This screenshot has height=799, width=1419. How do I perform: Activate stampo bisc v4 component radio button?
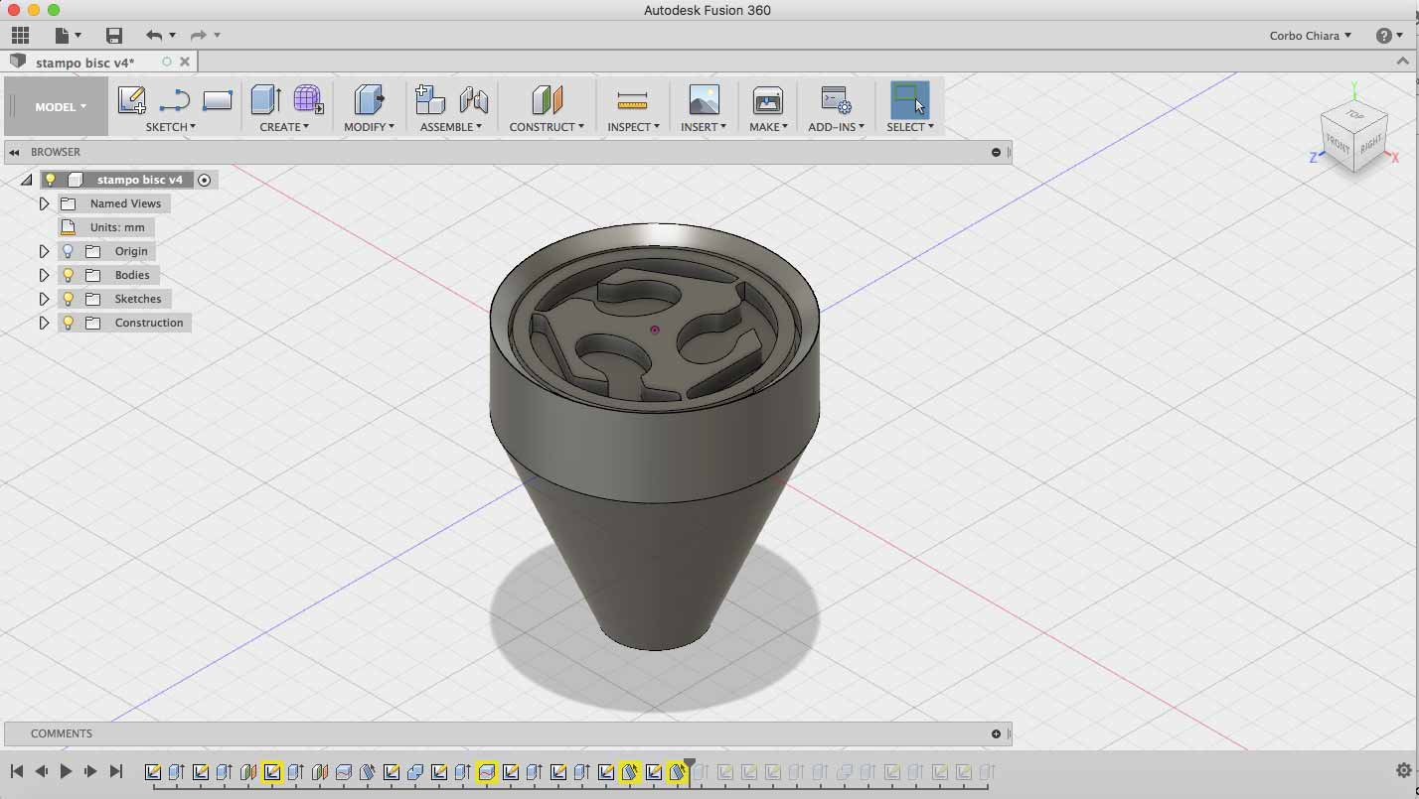tap(204, 180)
